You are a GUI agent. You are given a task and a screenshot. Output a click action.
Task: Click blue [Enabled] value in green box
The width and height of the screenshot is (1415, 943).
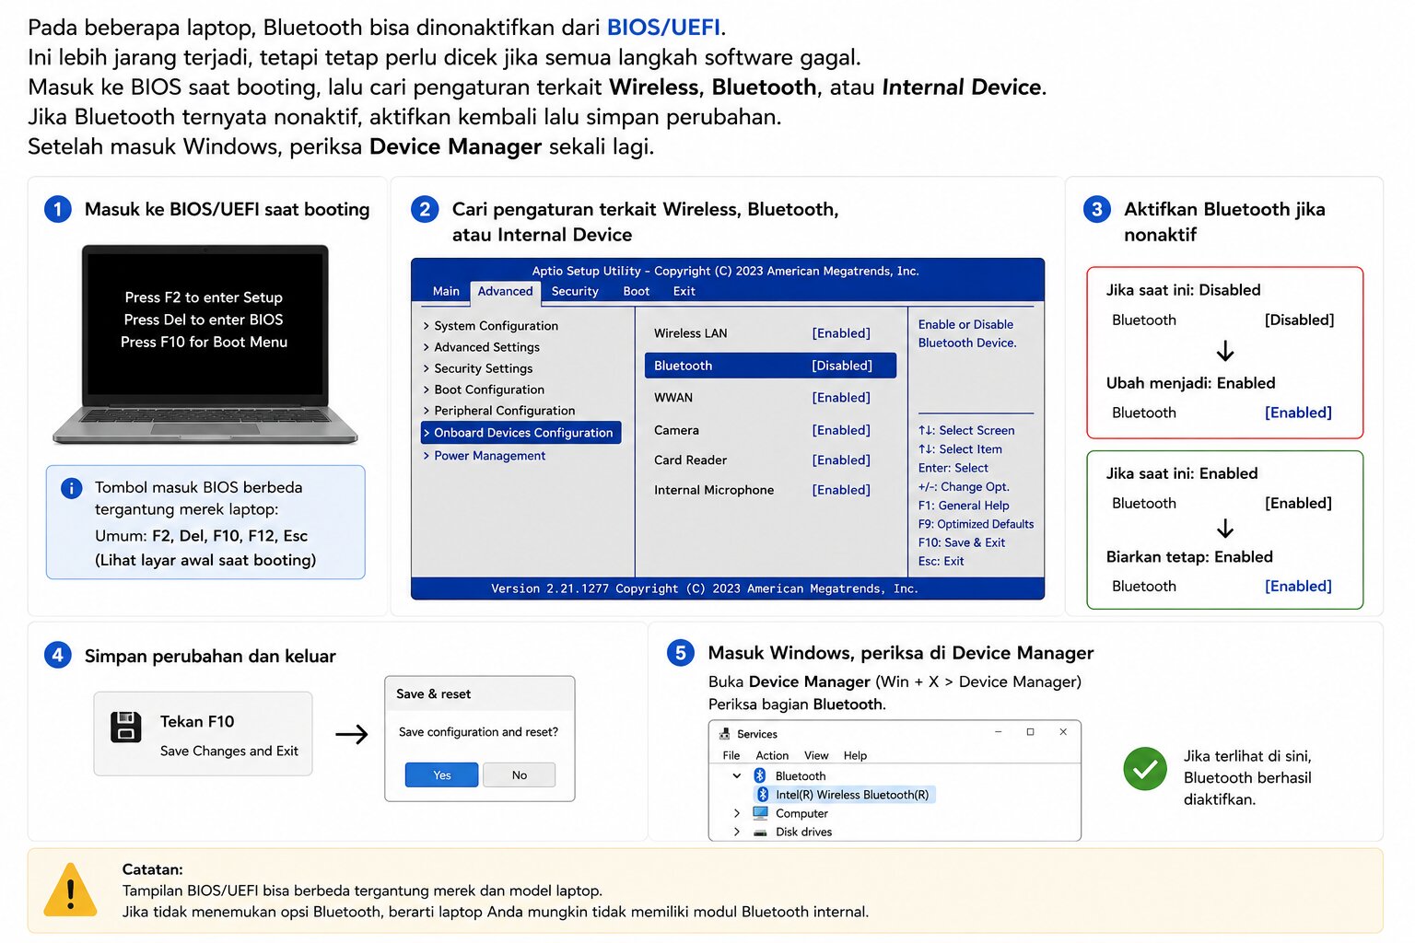pyautogui.click(x=1298, y=586)
